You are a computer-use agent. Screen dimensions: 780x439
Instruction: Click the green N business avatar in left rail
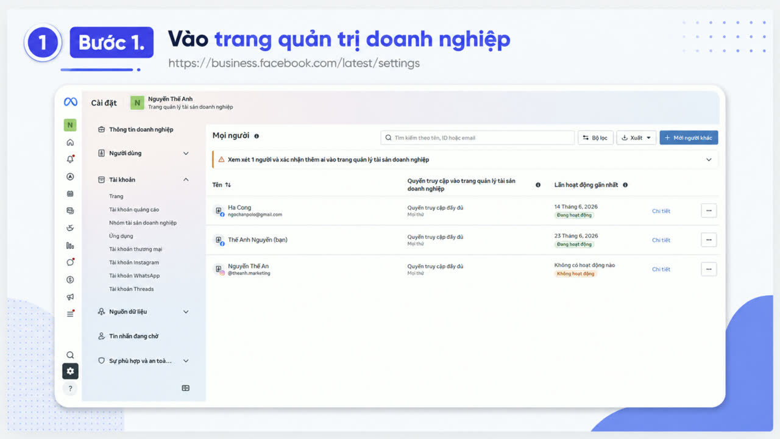[x=70, y=125]
